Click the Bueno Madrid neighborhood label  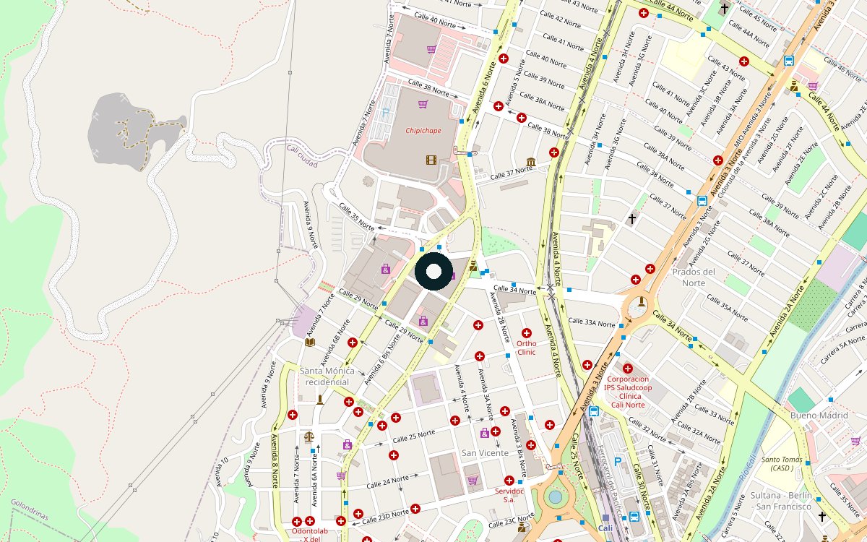(819, 416)
